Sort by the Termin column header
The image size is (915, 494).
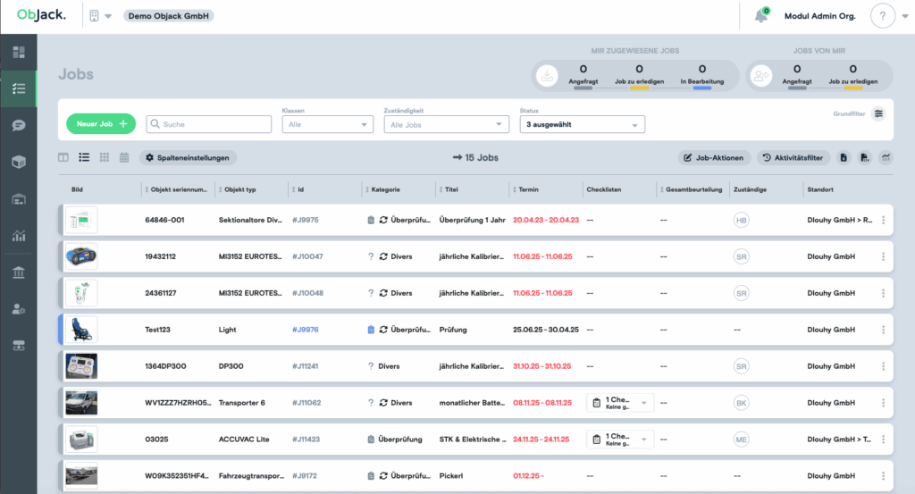[x=528, y=189]
